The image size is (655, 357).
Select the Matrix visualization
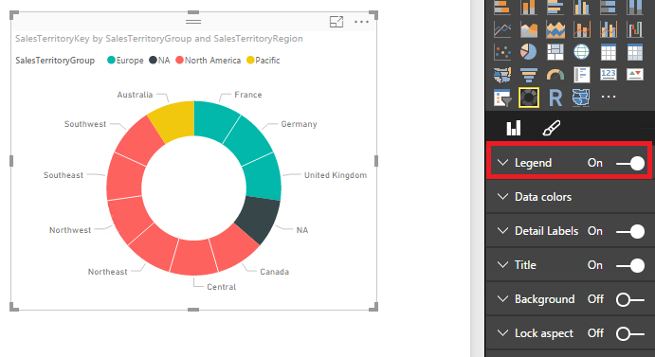click(x=635, y=52)
